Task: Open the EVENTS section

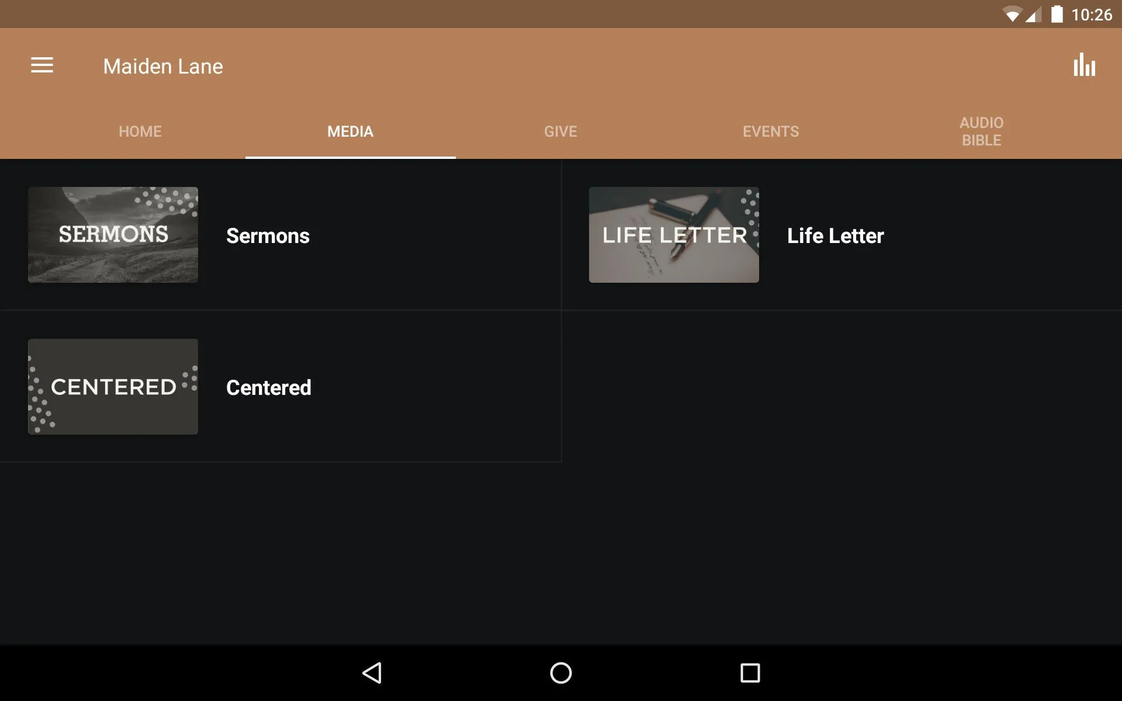Action: (770, 131)
